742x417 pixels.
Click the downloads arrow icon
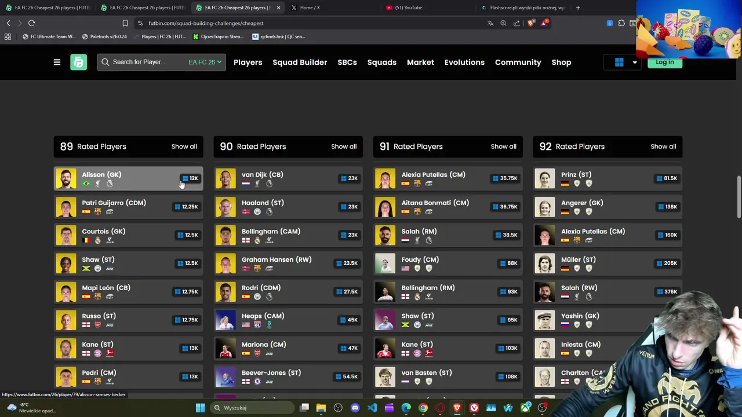(610, 23)
